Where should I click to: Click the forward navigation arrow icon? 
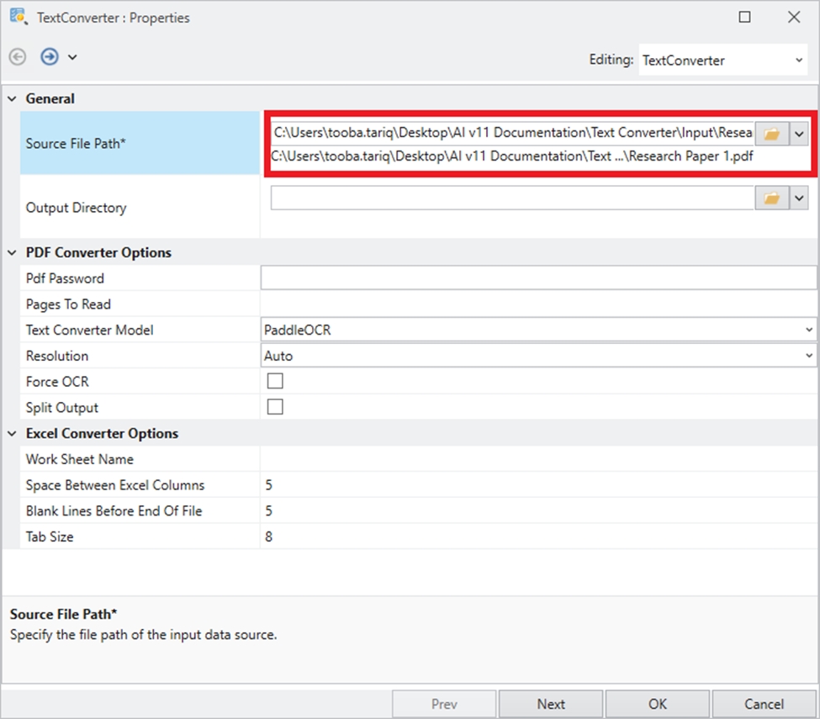(50, 57)
